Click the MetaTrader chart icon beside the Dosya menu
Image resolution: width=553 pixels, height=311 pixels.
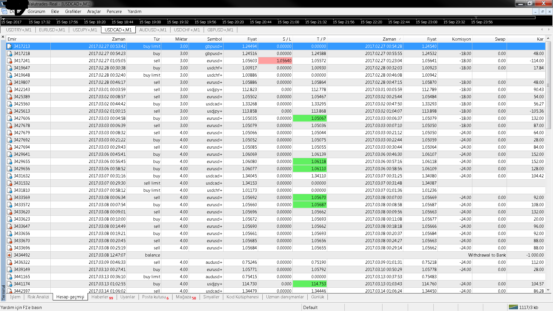tap(4, 12)
